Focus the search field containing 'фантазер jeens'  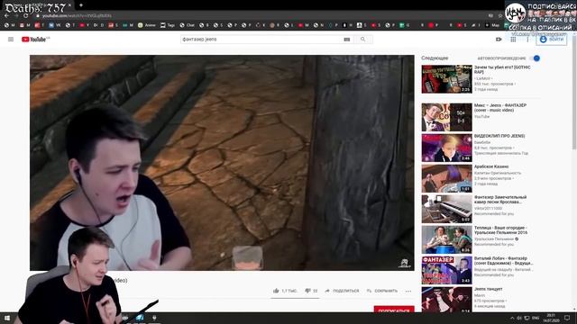click(x=261, y=40)
